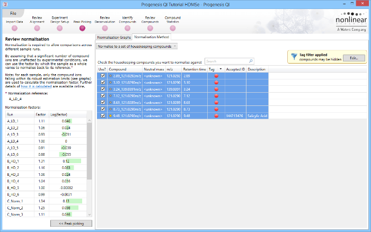The height and width of the screenshot is (232, 371).
Task: Click scroll down arrow of factors list
Action: point(90,215)
